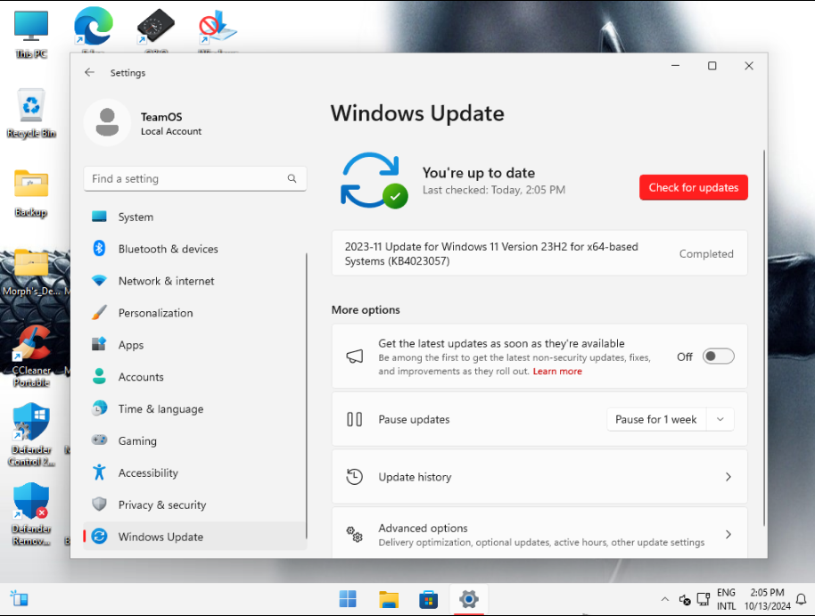815x616 pixels.
Task: Switch to Personalization settings
Action: (195, 313)
